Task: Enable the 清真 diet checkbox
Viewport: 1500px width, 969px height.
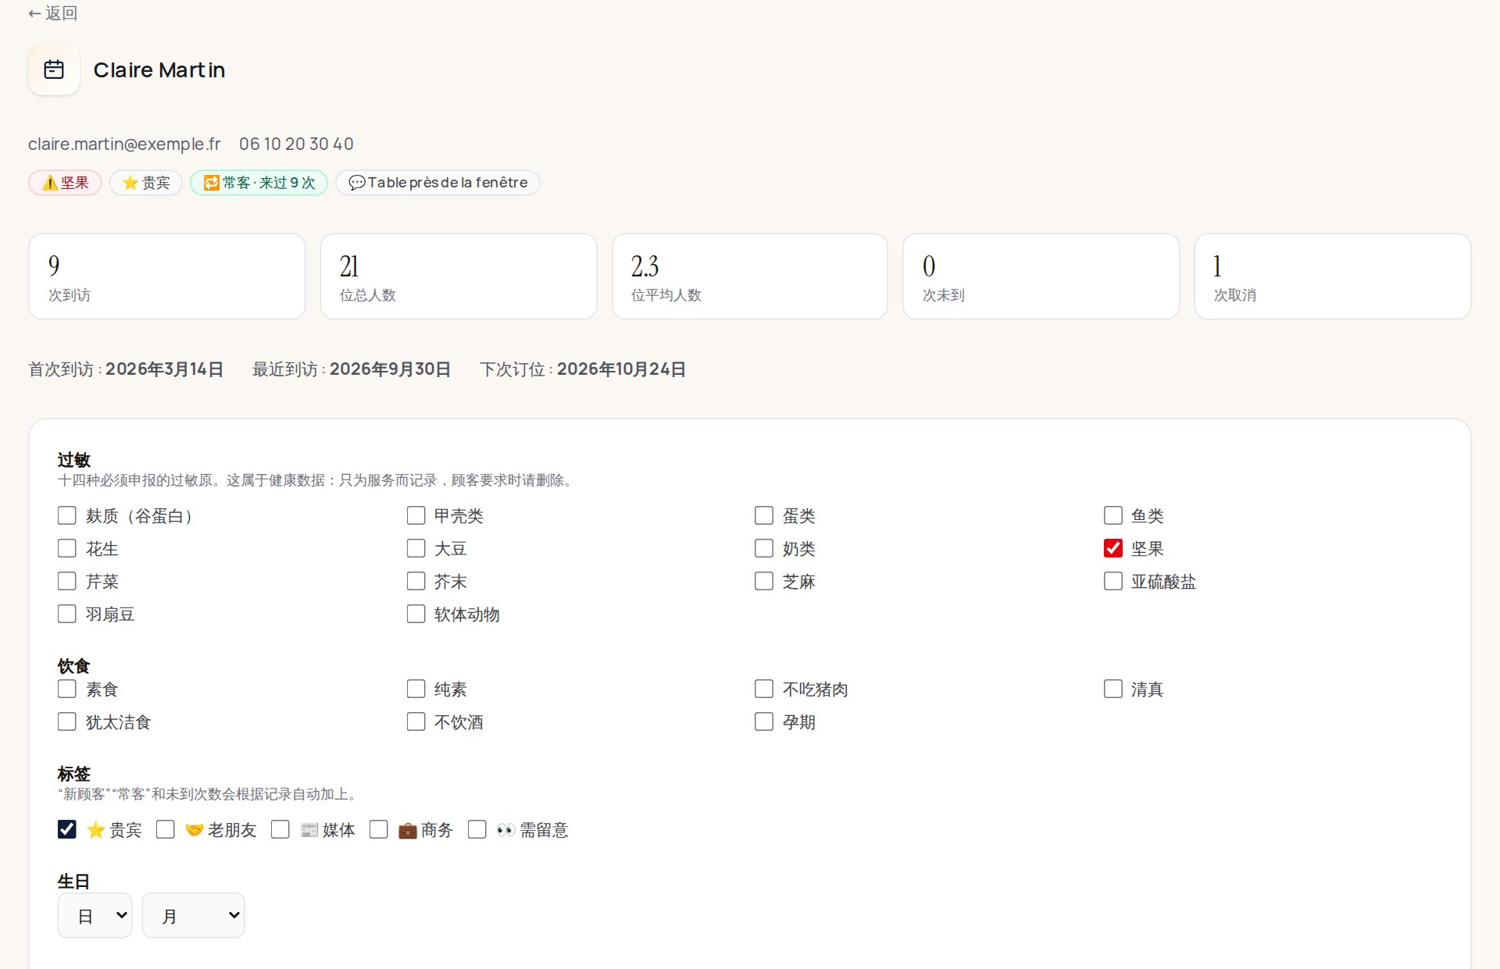Action: click(x=1113, y=689)
